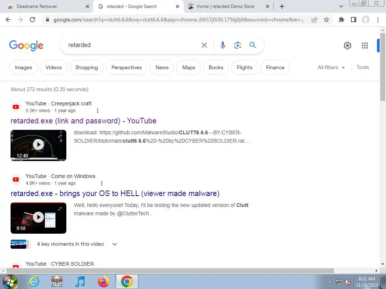386x289 pixels.
Task: Click Chrome icon in taskbar
Action: [127, 281]
